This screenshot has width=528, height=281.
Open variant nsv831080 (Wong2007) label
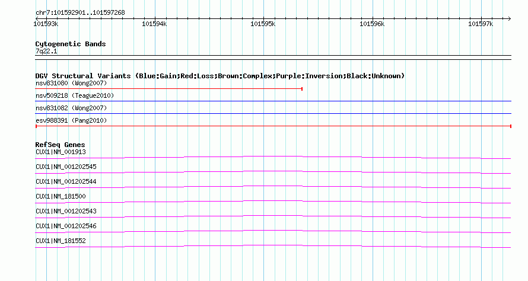(x=71, y=83)
